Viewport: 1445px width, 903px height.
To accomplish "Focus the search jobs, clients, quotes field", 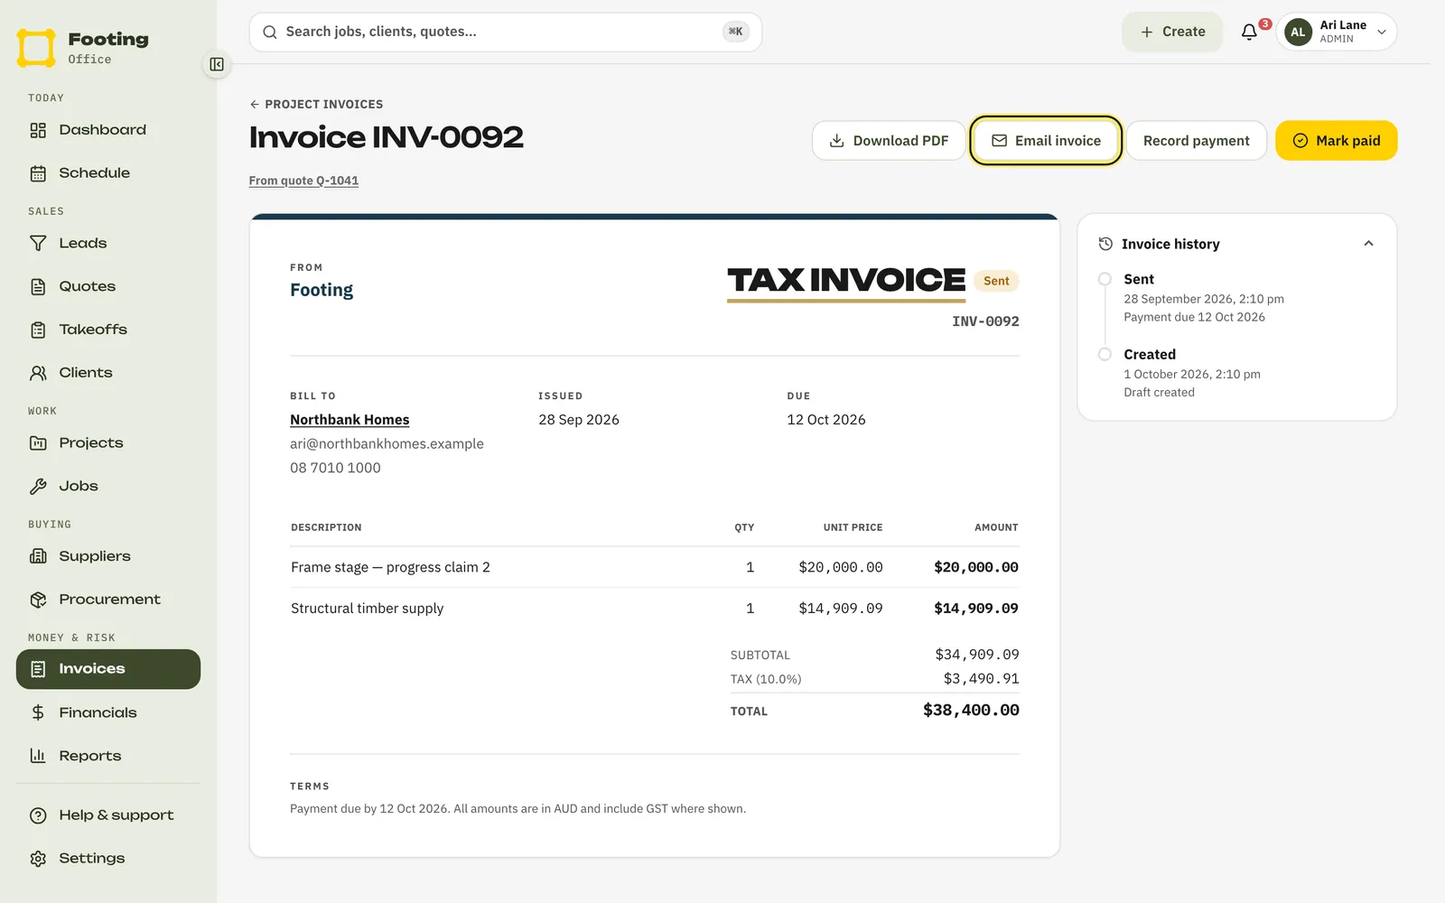I will [x=506, y=32].
